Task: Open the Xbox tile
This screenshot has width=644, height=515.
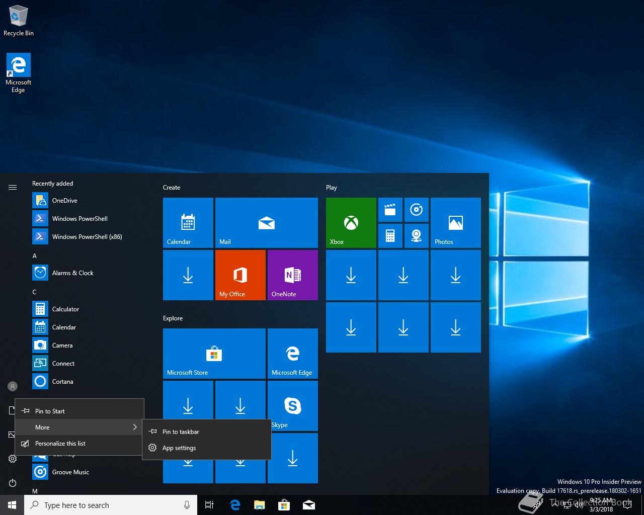Action: tap(351, 223)
